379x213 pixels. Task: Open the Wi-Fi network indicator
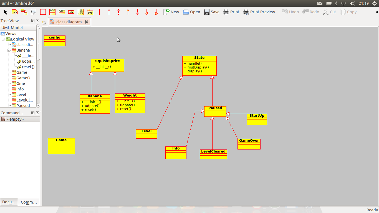343,3
